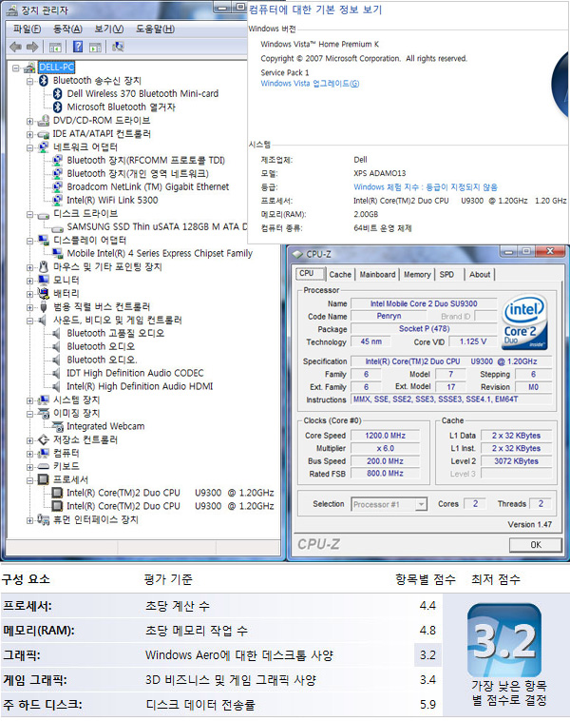
Task: Click the 그래픽 row score 3.2
Action: [x=427, y=654]
